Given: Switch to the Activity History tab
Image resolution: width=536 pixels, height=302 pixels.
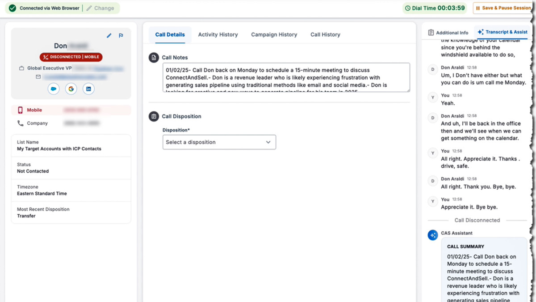Looking at the screenshot, I should 218,34.
